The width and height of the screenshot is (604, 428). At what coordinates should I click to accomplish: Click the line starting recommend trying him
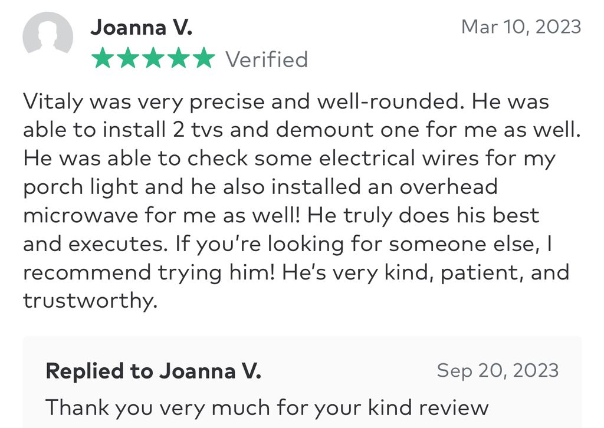click(296, 272)
